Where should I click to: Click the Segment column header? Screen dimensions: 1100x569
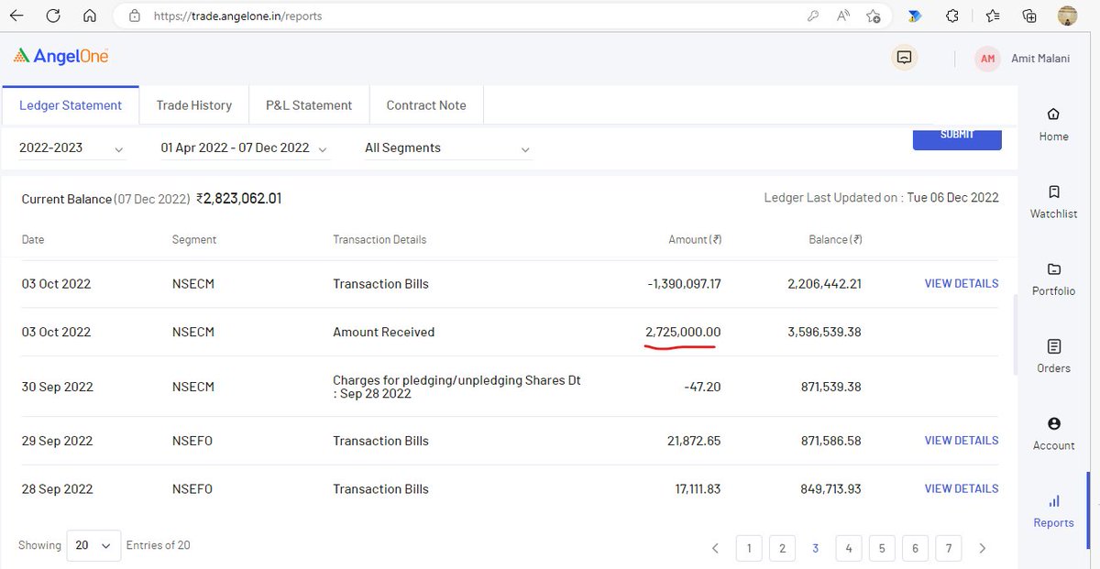[x=194, y=239]
